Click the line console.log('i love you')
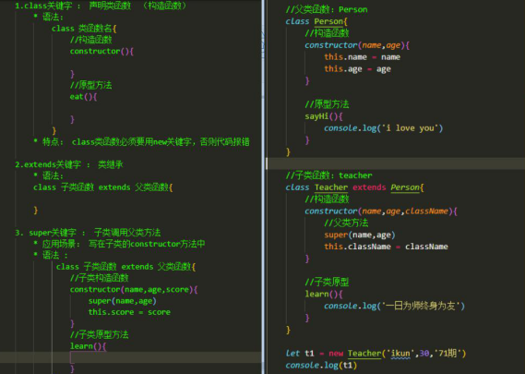This screenshot has height=374, width=525. click(x=384, y=128)
